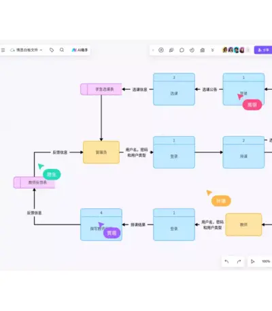This screenshot has height=311, width=272.
Task: Click the search magnifier icon
Action: (62, 50)
